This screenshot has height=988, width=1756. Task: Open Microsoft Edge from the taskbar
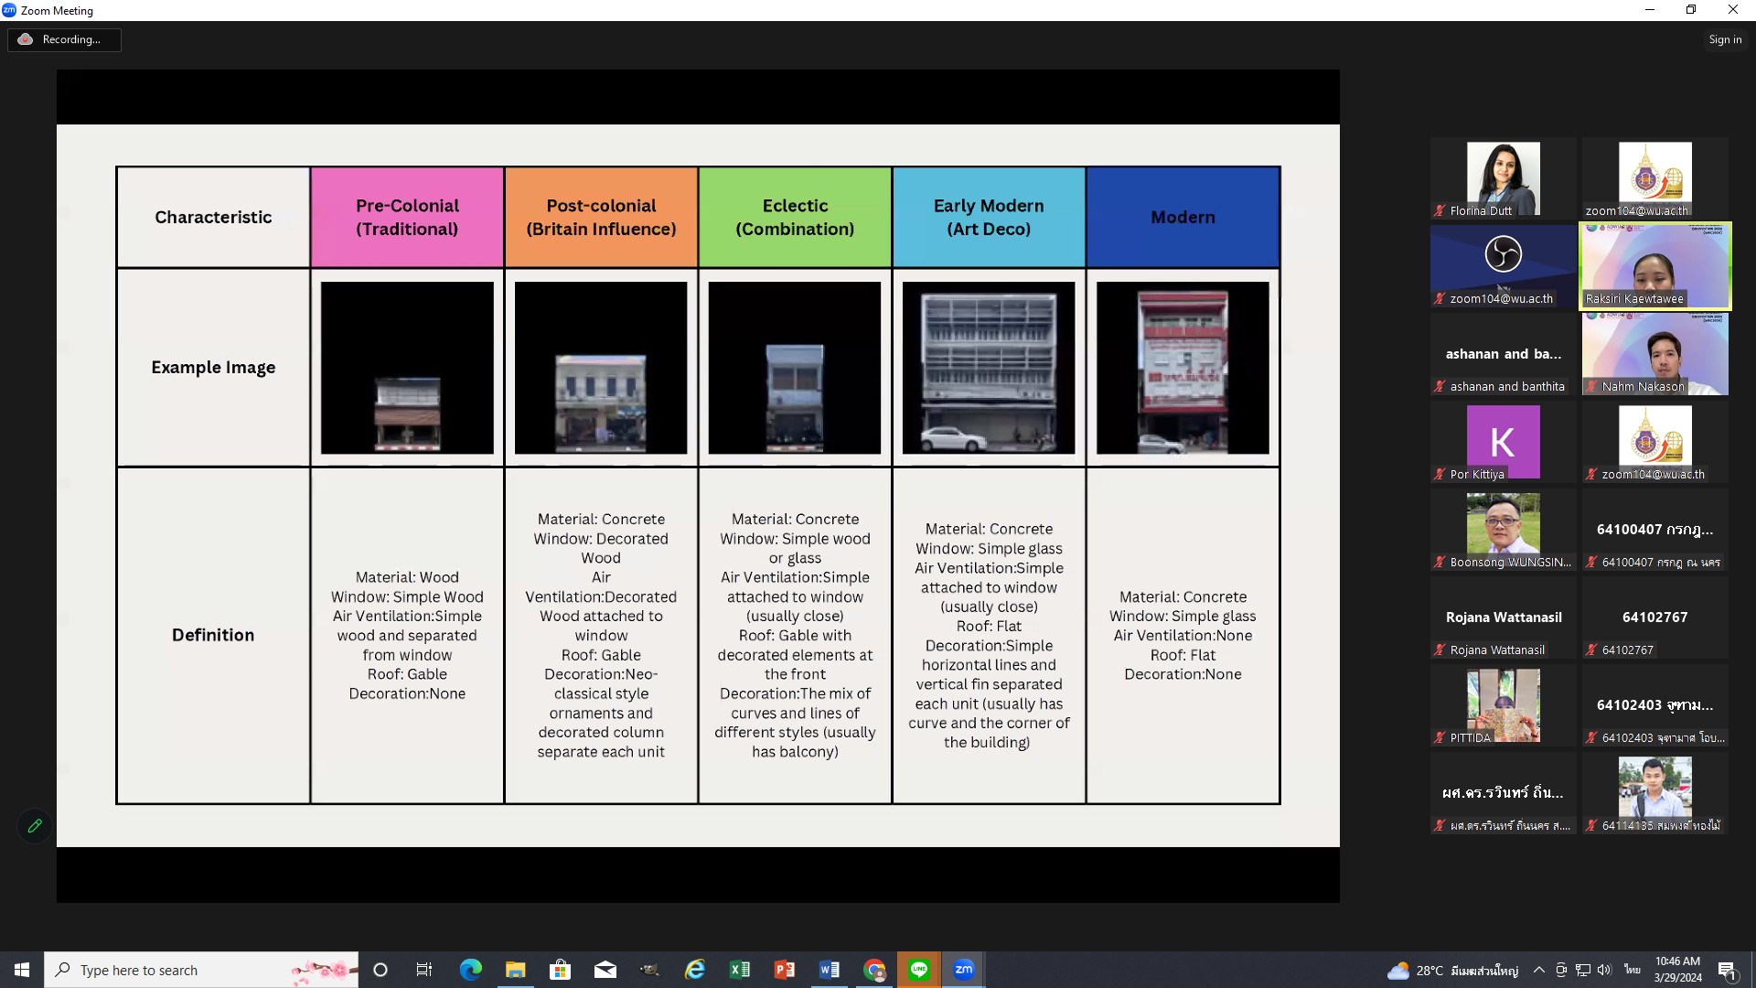(x=470, y=970)
